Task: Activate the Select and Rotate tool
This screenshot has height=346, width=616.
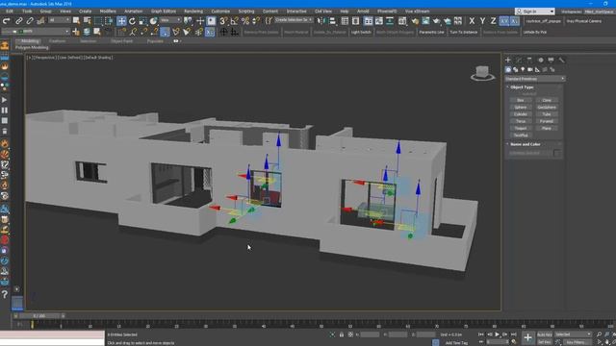Action: pos(132,21)
